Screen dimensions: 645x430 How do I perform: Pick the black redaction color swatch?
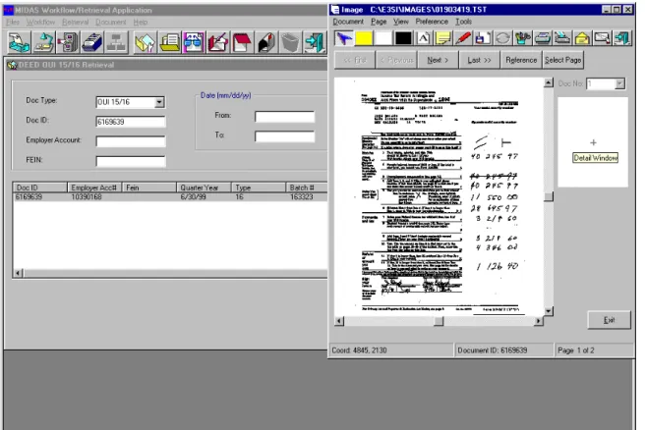click(403, 38)
